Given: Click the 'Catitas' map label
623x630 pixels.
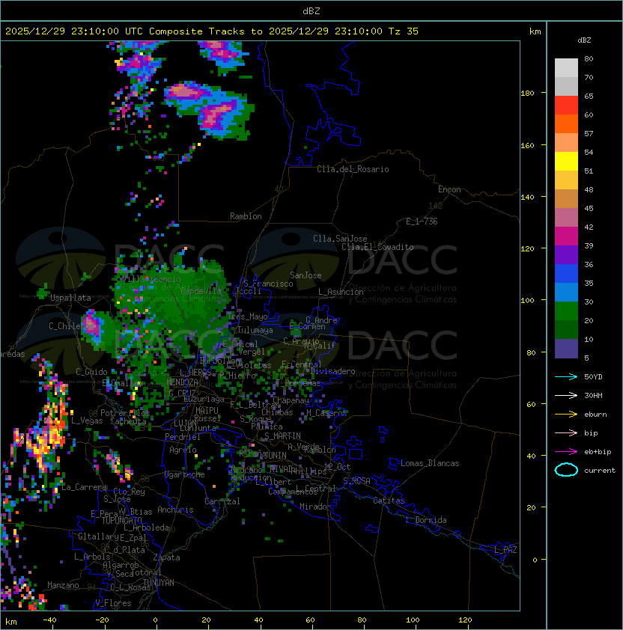Looking at the screenshot, I should (389, 501).
